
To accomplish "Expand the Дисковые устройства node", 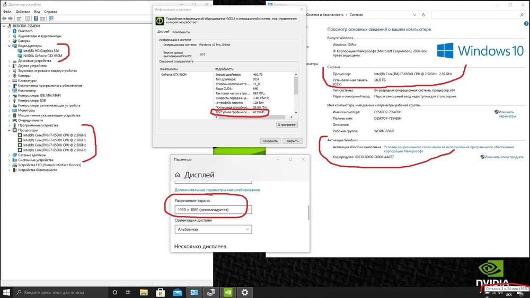I will [x=9, y=61].
